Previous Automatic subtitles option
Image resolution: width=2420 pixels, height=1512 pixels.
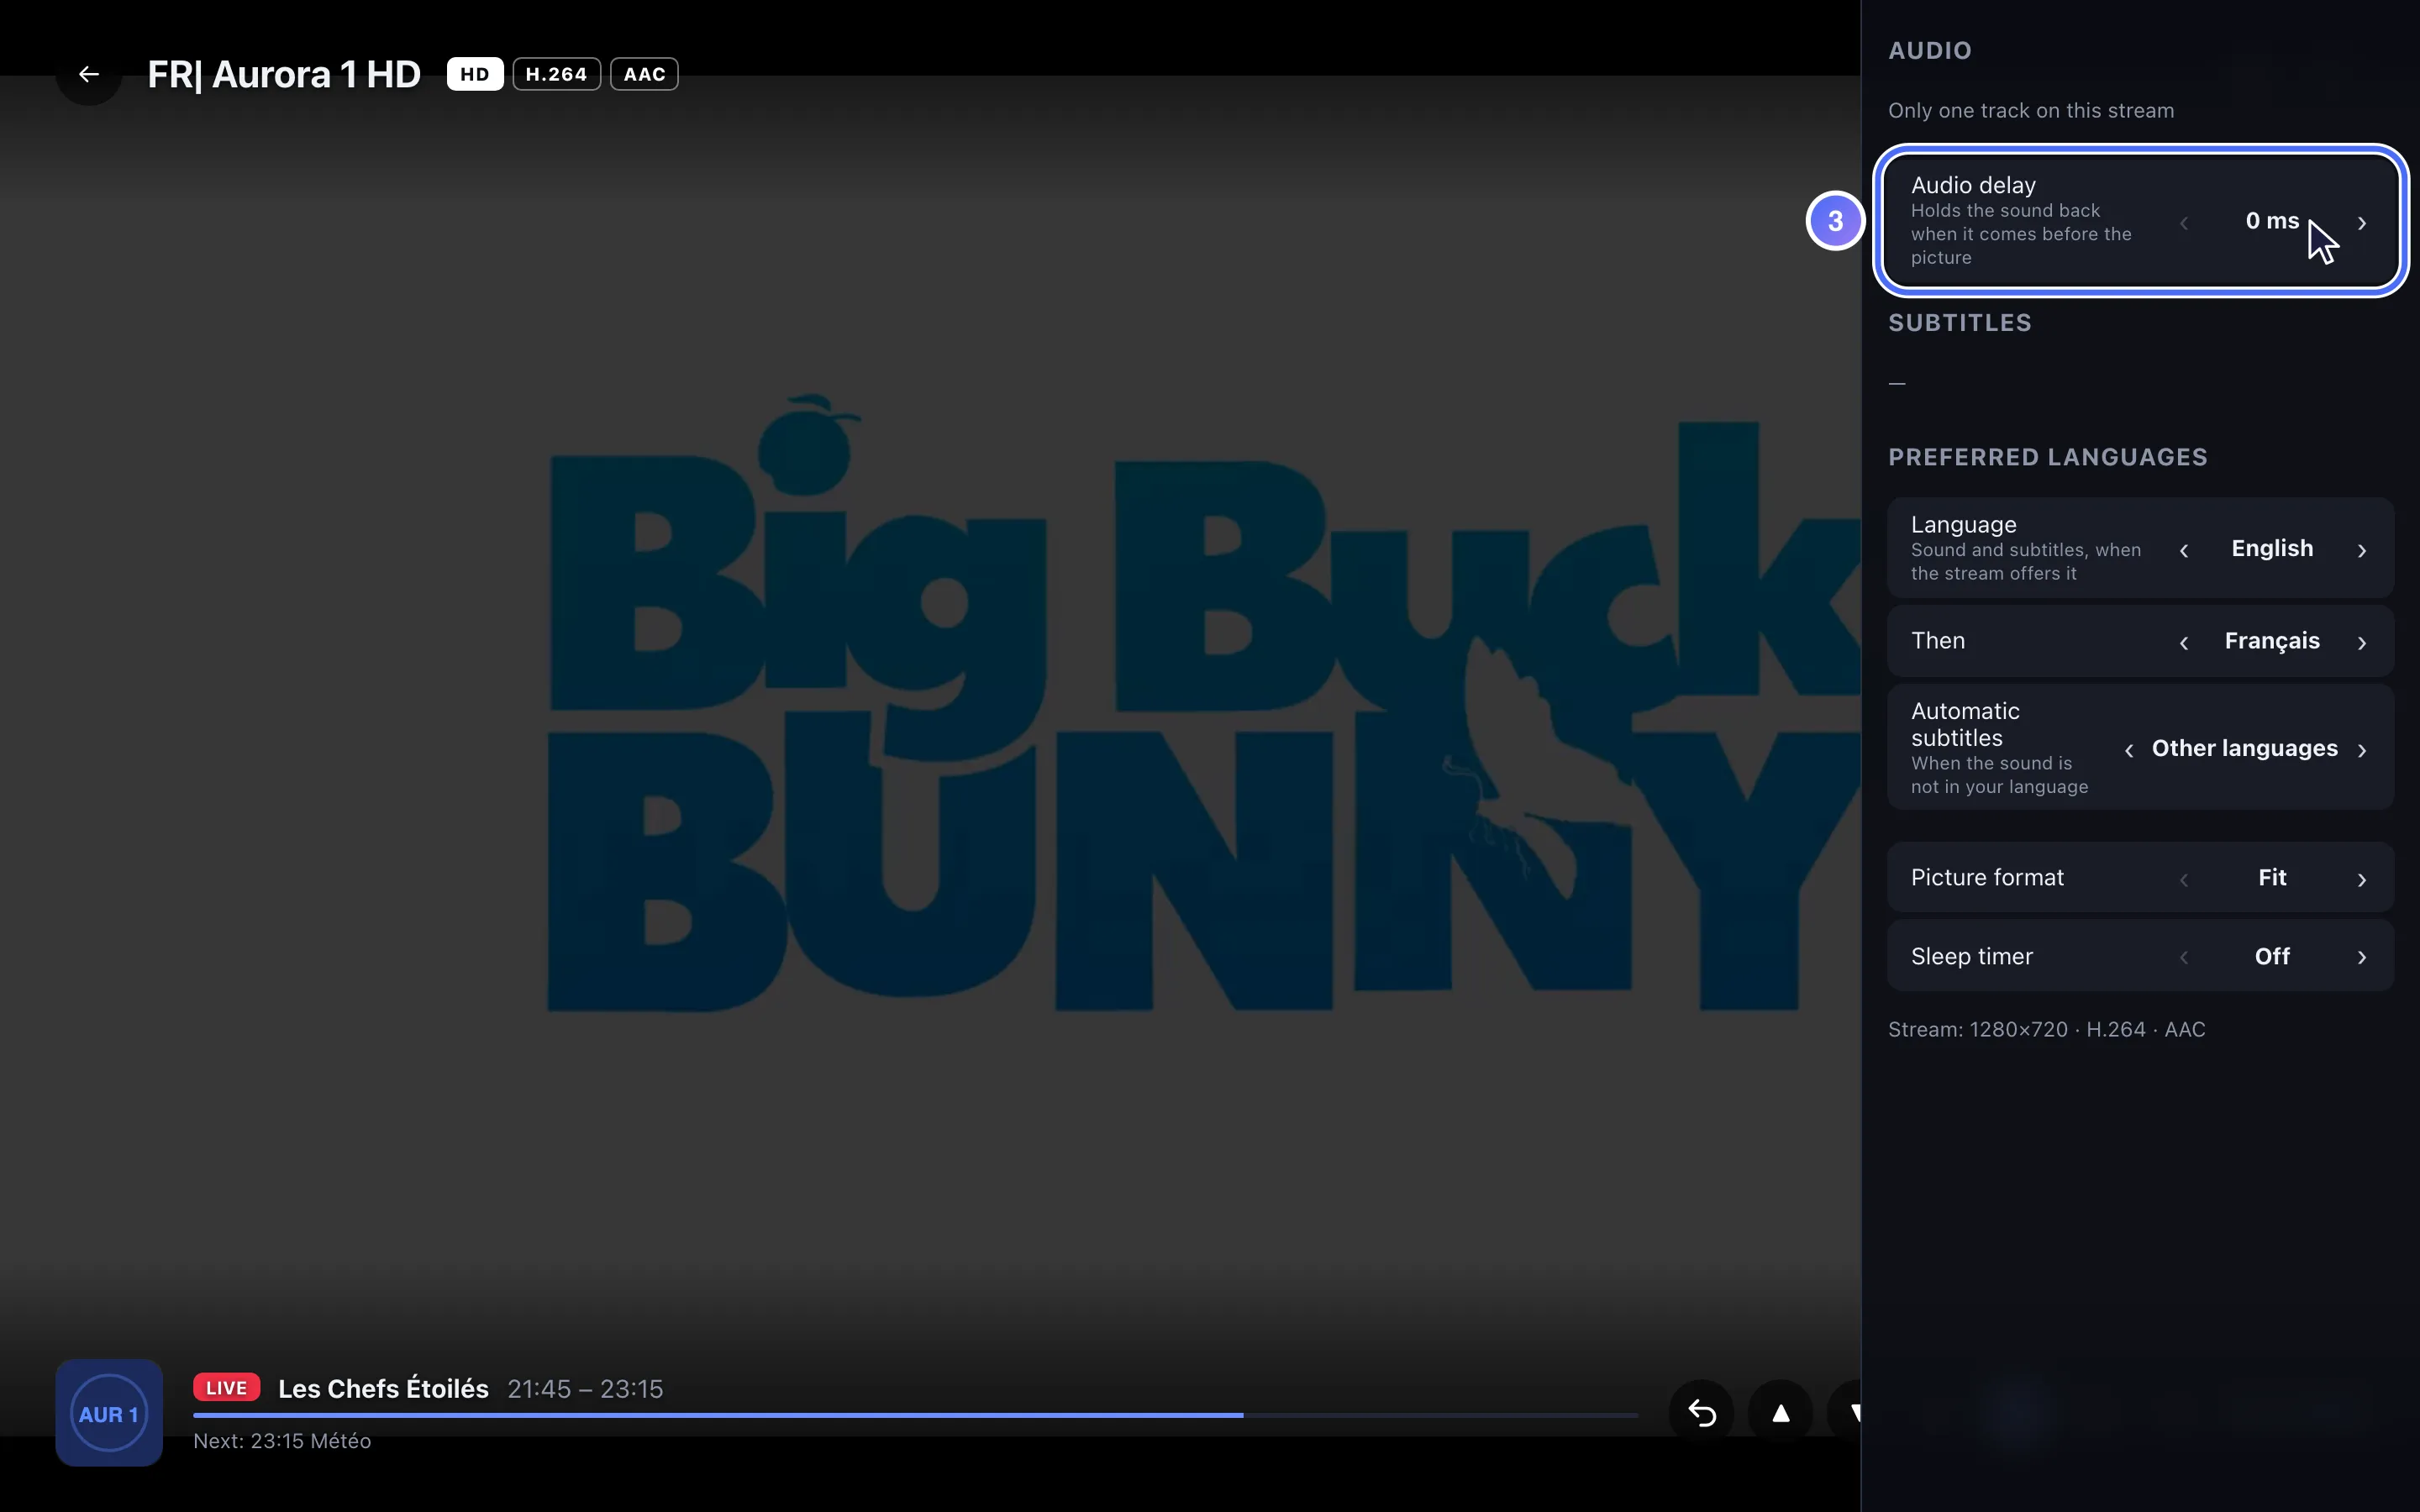2129,750
